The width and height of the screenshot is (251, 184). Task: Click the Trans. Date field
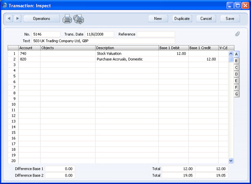99,34
